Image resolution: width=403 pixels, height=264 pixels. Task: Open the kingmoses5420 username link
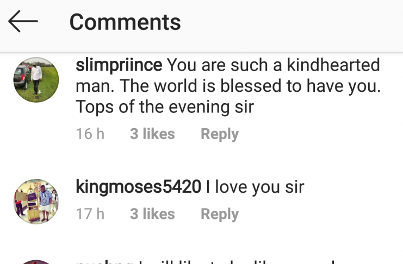pos(139,187)
